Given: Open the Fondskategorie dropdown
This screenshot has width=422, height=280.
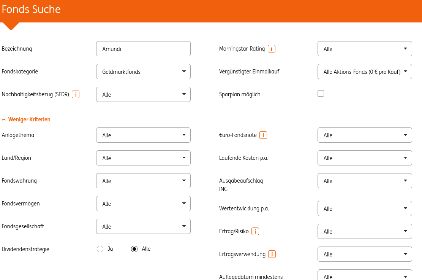Looking at the screenshot, I should (x=143, y=72).
